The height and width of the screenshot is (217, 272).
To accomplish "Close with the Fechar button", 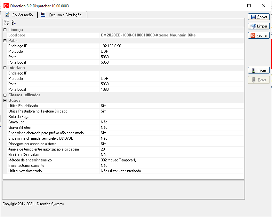I will (259, 35).
